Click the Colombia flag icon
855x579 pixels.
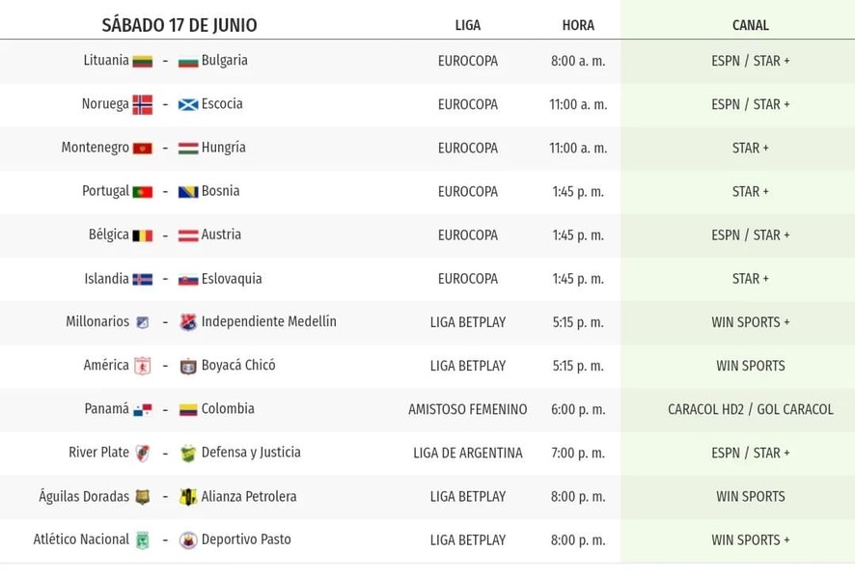tap(188, 410)
